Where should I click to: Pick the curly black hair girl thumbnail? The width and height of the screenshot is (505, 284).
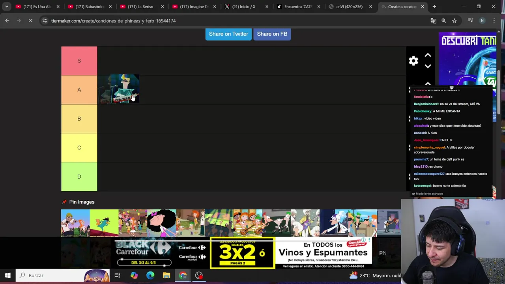pyautogui.click(x=161, y=223)
